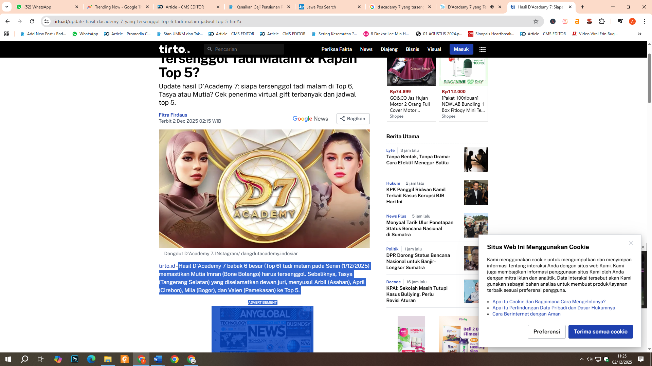Reload the page using refresh icon

32,21
